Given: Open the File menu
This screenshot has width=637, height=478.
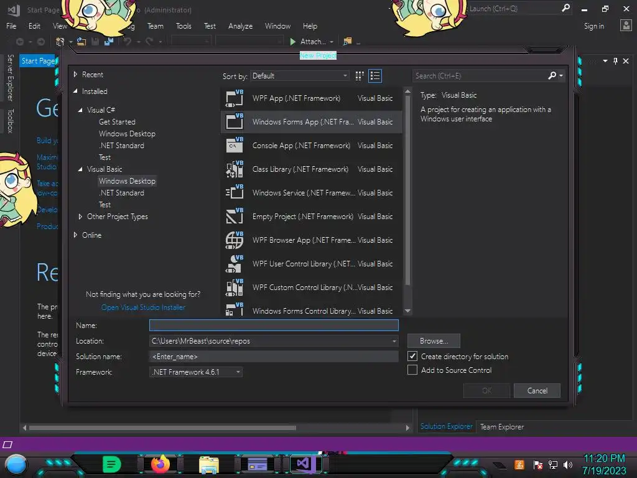Looking at the screenshot, I should pos(11,26).
